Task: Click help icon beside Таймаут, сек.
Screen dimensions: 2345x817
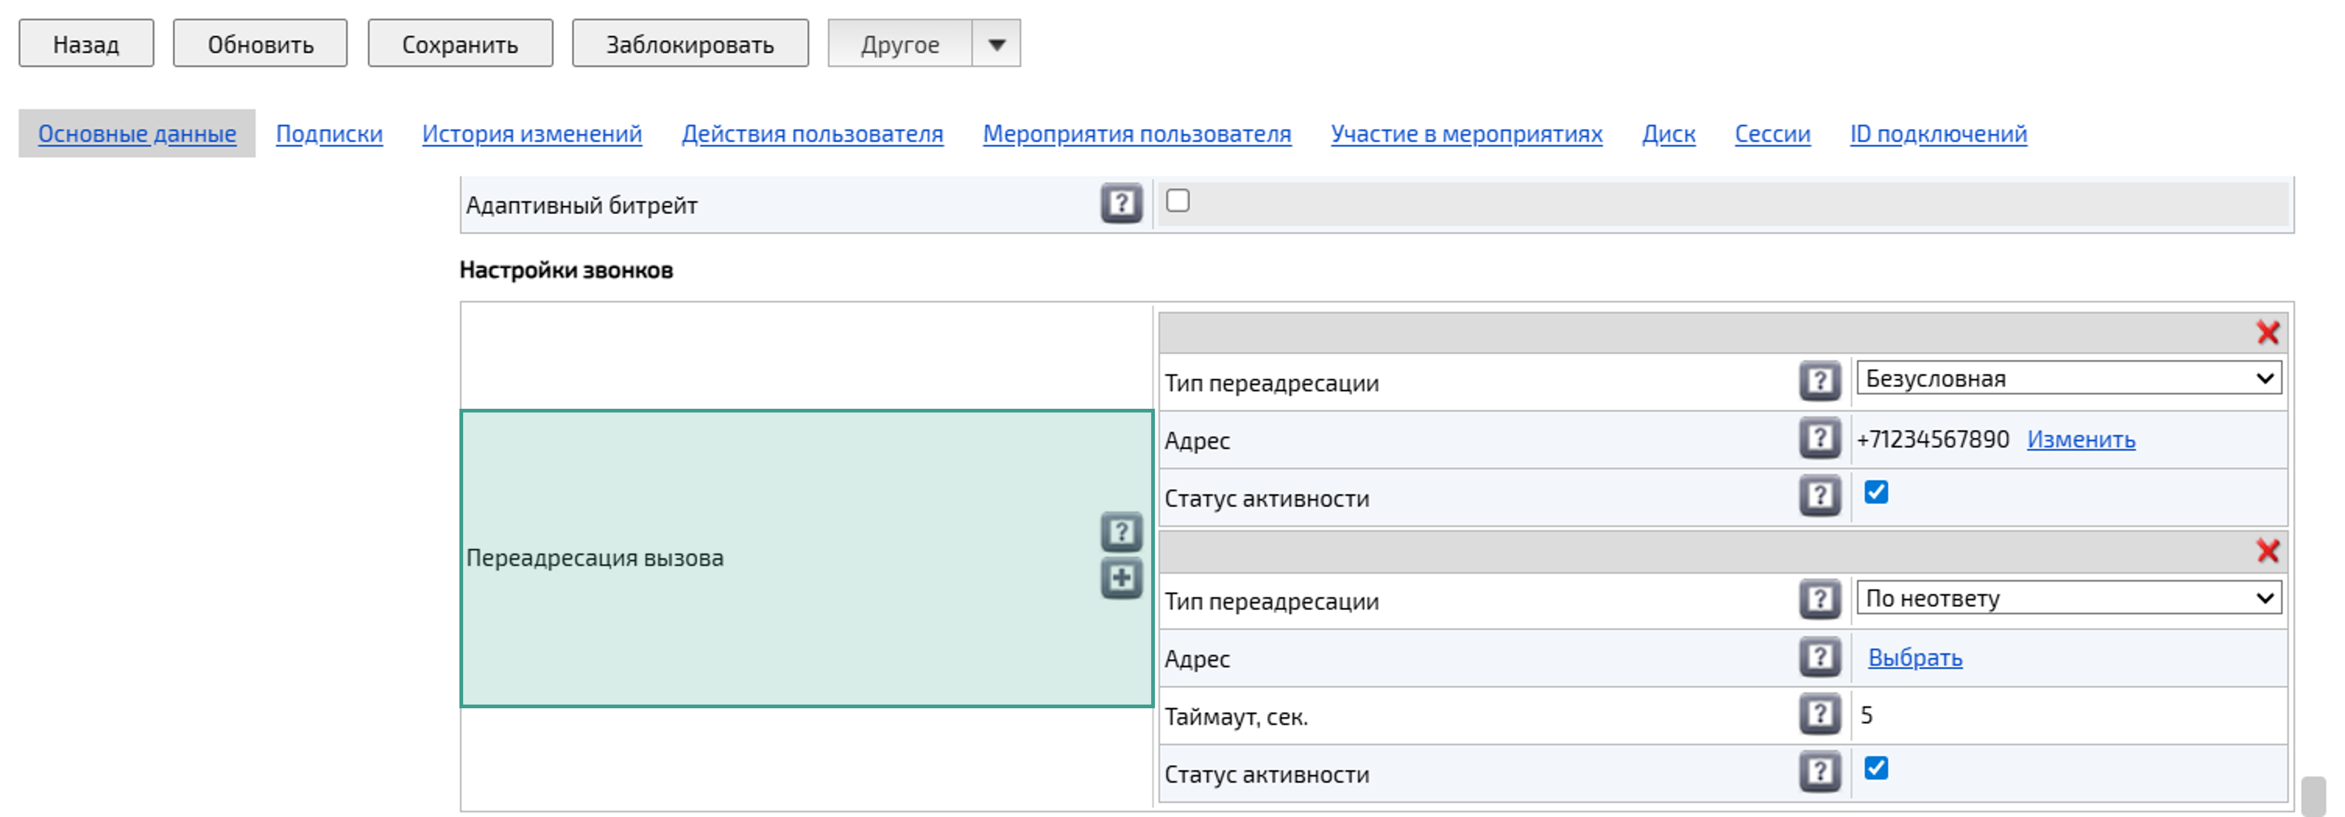Action: (1819, 715)
